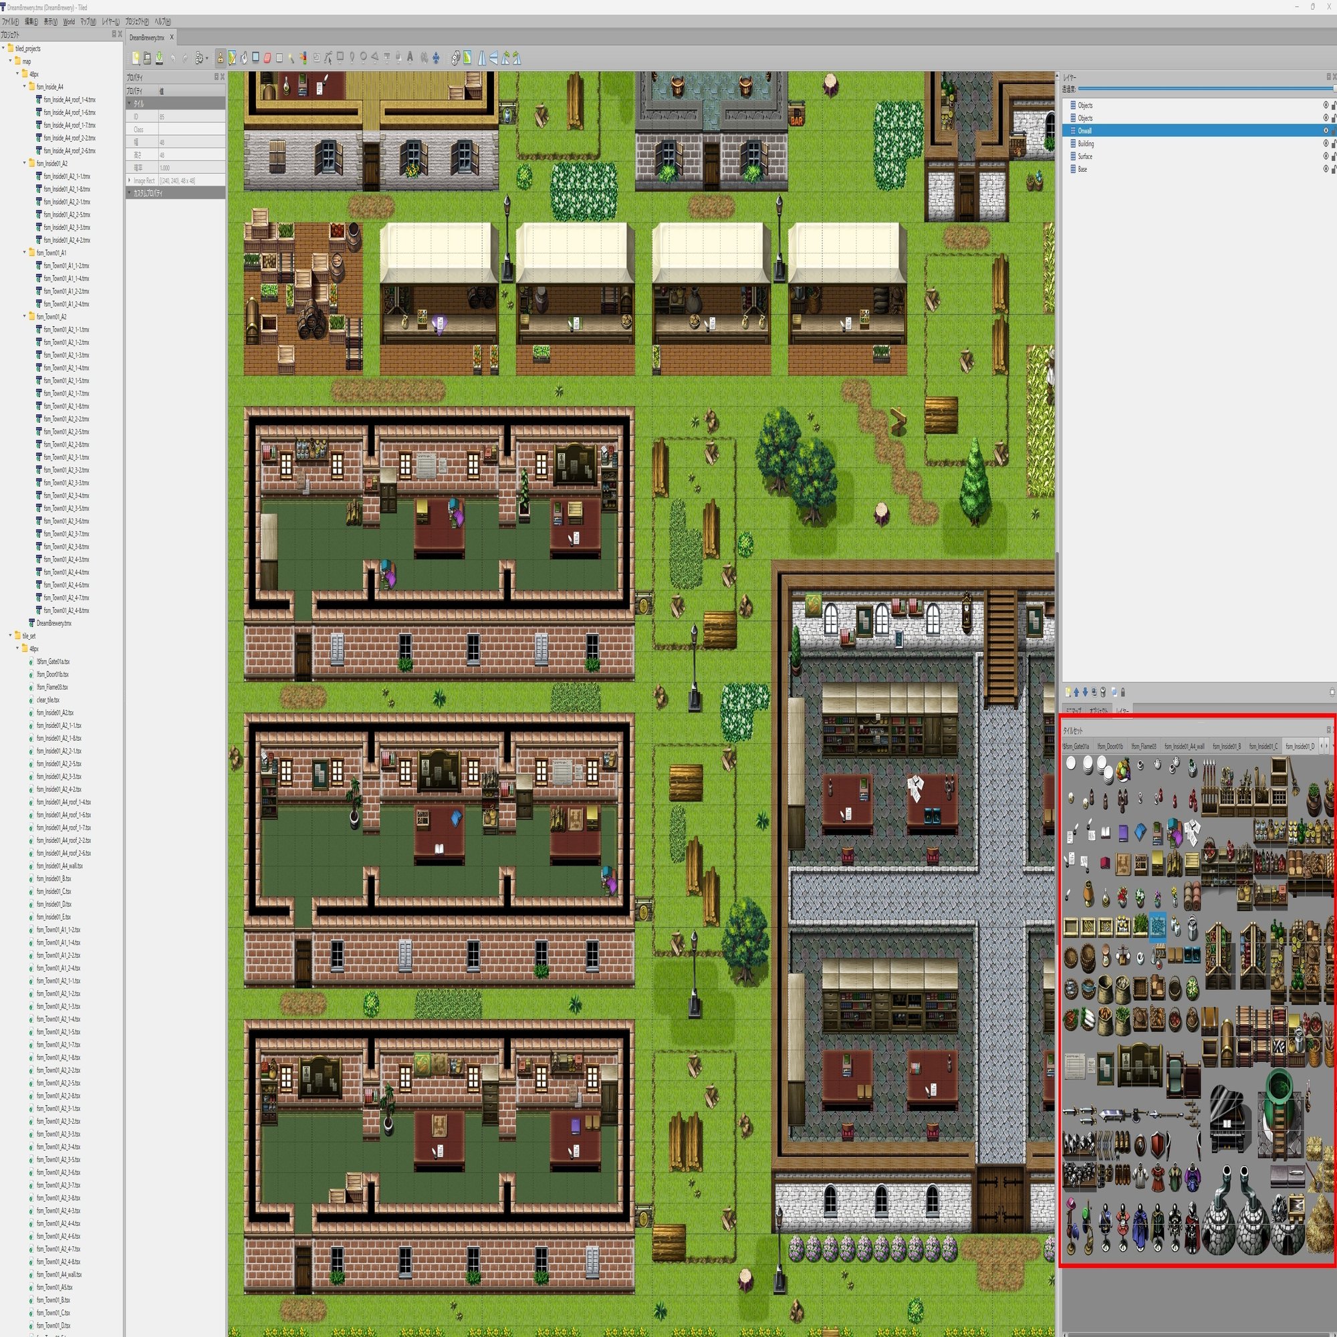Collapse the fsm_Inside_A4 folder
The height and width of the screenshot is (1337, 1337).
click(25, 87)
